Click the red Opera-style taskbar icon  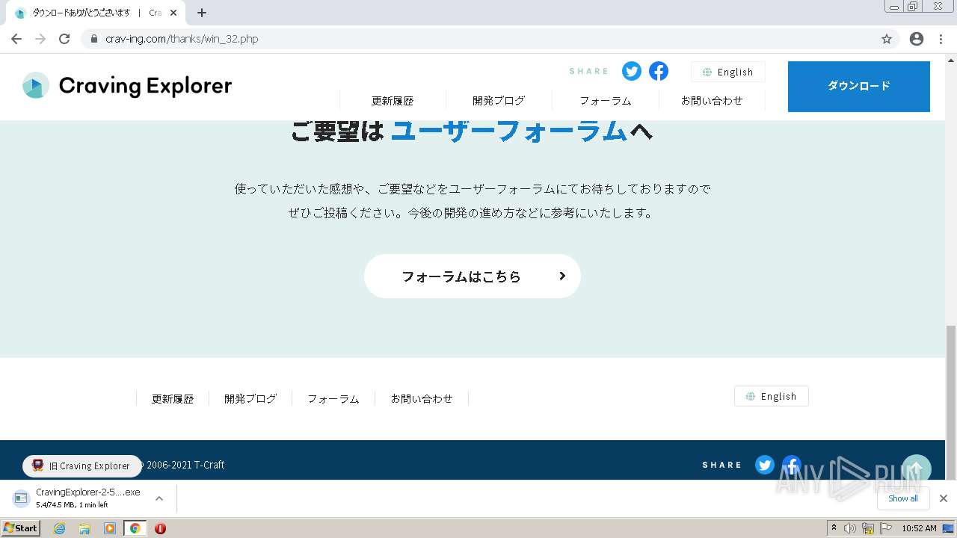tap(160, 528)
